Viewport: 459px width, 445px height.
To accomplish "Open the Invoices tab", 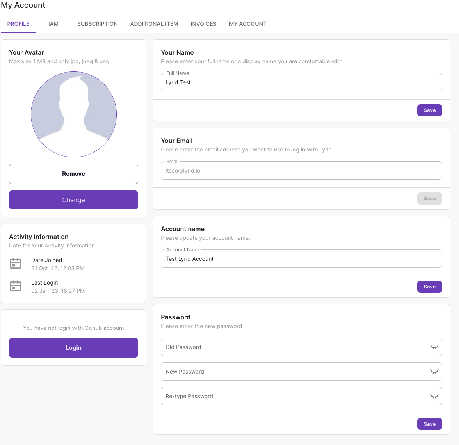I will click(203, 24).
